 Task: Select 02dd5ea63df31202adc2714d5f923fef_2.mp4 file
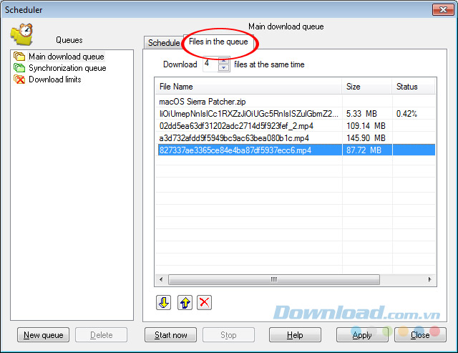point(296,126)
